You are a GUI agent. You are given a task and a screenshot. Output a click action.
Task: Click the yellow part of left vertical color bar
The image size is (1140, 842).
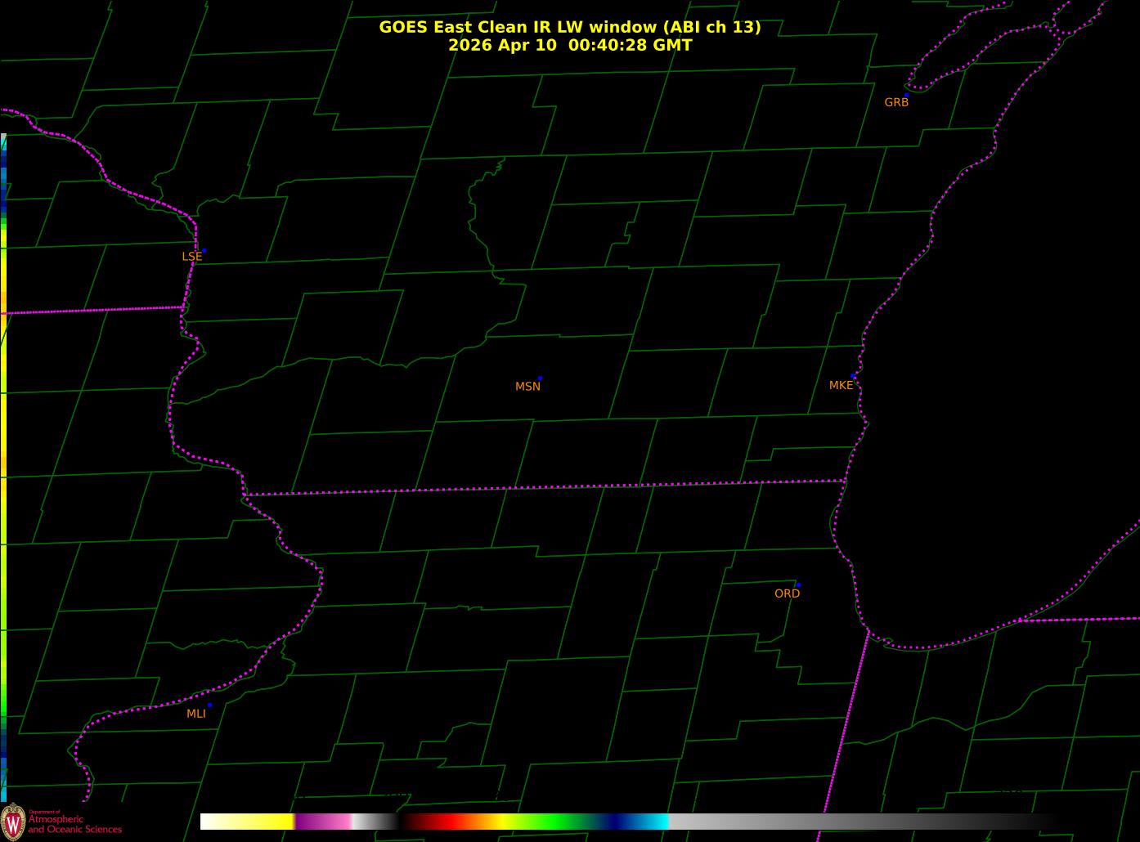3,368
